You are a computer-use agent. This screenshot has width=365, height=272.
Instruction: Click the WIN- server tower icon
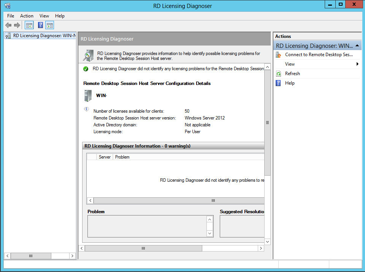click(x=88, y=96)
